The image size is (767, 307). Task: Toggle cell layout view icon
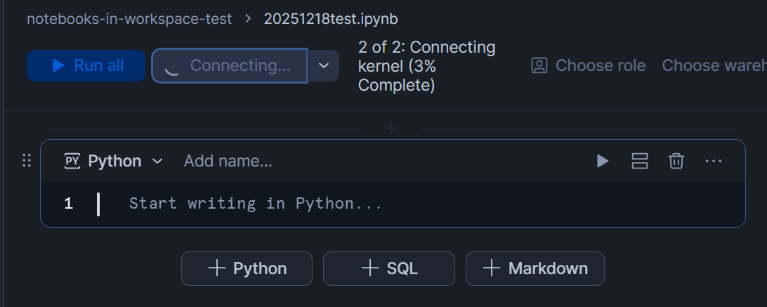[639, 161]
